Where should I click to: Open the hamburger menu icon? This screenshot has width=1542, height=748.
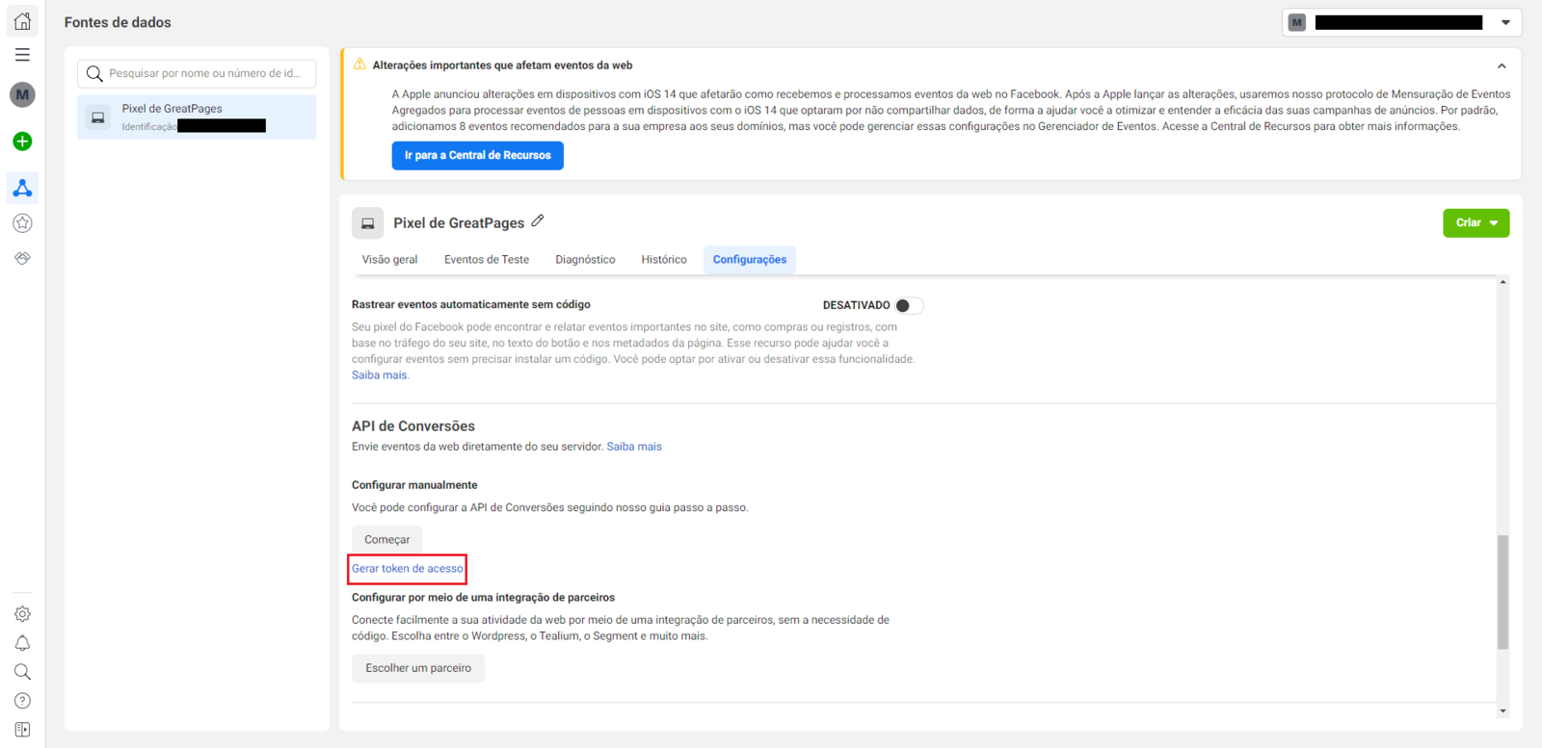(22, 55)
